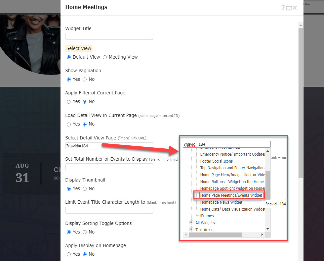Select the Homepage News Widget entry

tap(221, 202)
